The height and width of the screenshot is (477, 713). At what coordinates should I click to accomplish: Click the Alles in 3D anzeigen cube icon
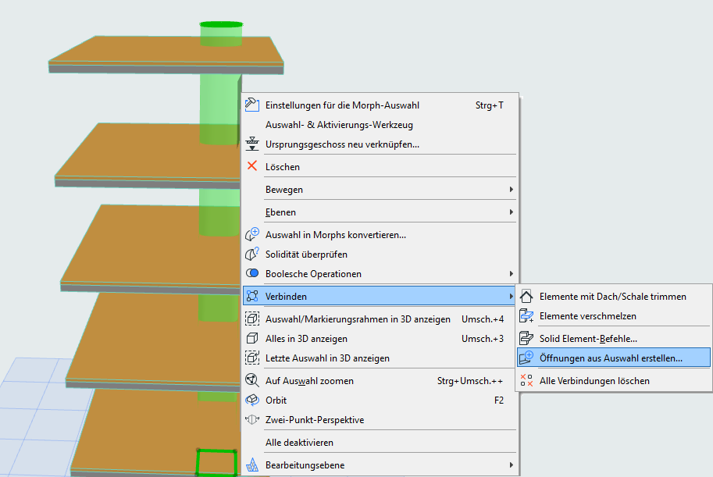tap(252, 338)
